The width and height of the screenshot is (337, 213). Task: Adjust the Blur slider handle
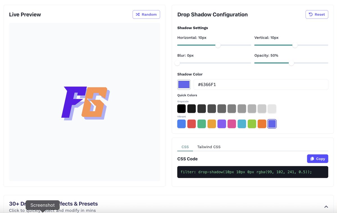(177, 63)
